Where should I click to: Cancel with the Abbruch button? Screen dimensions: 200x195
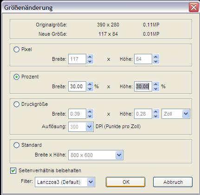tap(173, 182)
